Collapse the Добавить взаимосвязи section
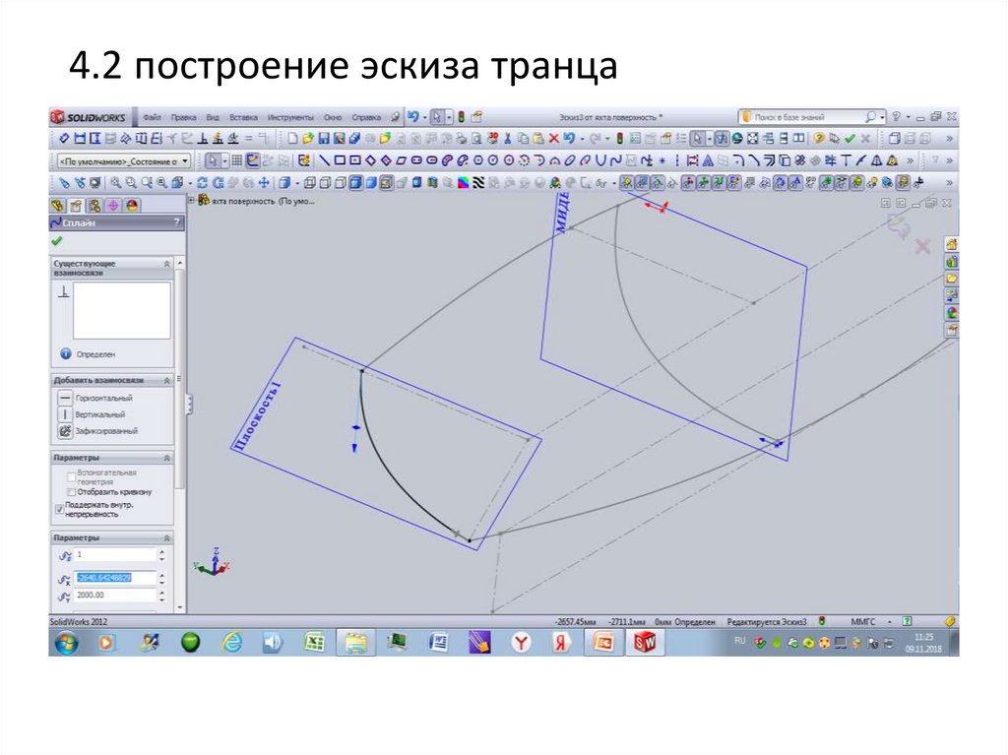Screen dimensions: 1008x755 click(167, 380)
